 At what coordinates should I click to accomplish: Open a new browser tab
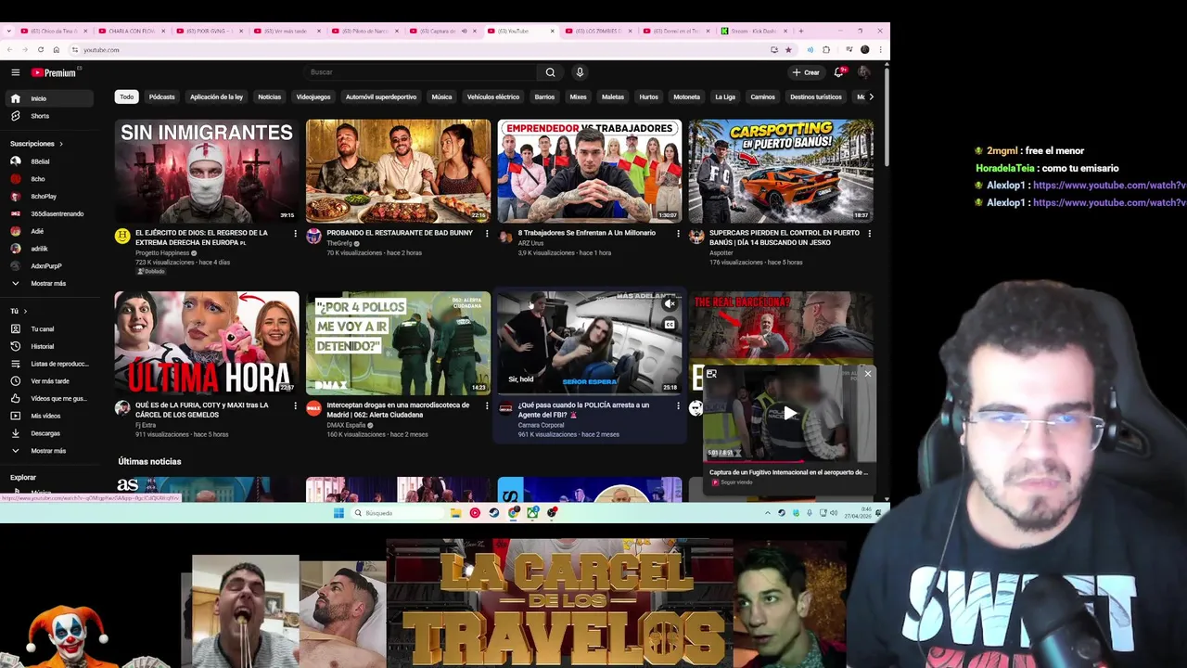pos(800,31)
